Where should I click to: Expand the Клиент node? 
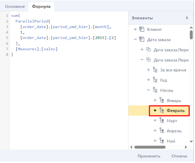pyautogui.click(x=135, y=29)
